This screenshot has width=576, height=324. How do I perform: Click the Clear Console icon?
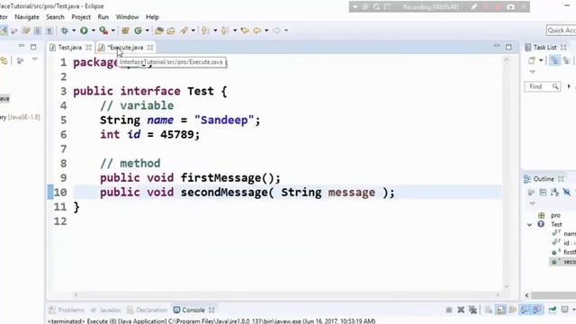click(x=489, y=310)
